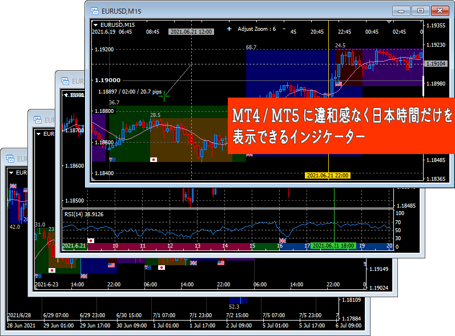This screenshot has width=455, height=336.
Task: Click the US flag marker near the 22:00 line
Action: [x=339, y=84]
